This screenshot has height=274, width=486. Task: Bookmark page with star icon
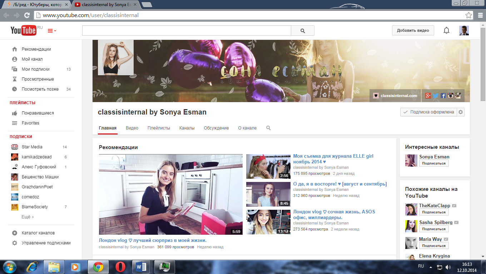[x=468, y=15]
